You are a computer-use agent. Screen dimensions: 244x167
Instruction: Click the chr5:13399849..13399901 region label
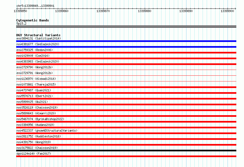pyautogui.click(x=35, y=6)
